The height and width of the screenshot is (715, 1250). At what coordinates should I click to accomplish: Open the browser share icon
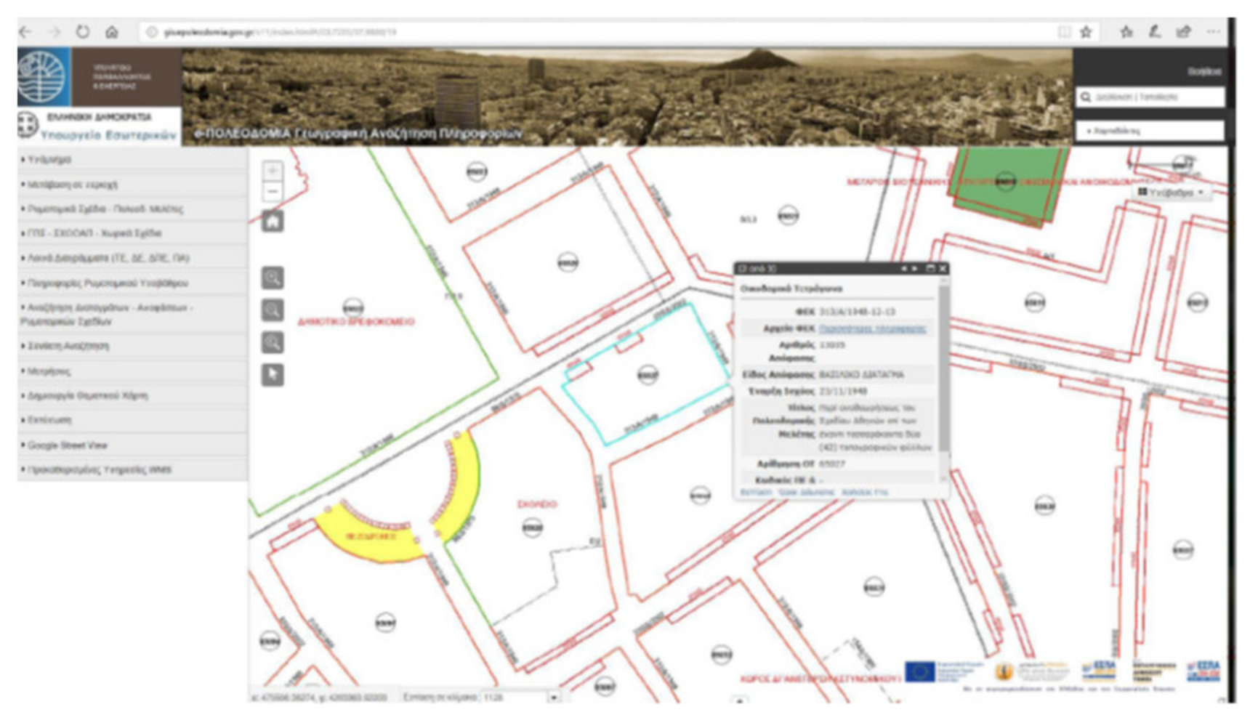tap(1184, 32)
